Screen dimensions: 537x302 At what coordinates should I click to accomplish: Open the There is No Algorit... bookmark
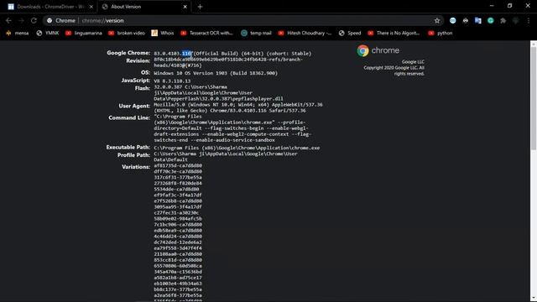tap(394, 34)
